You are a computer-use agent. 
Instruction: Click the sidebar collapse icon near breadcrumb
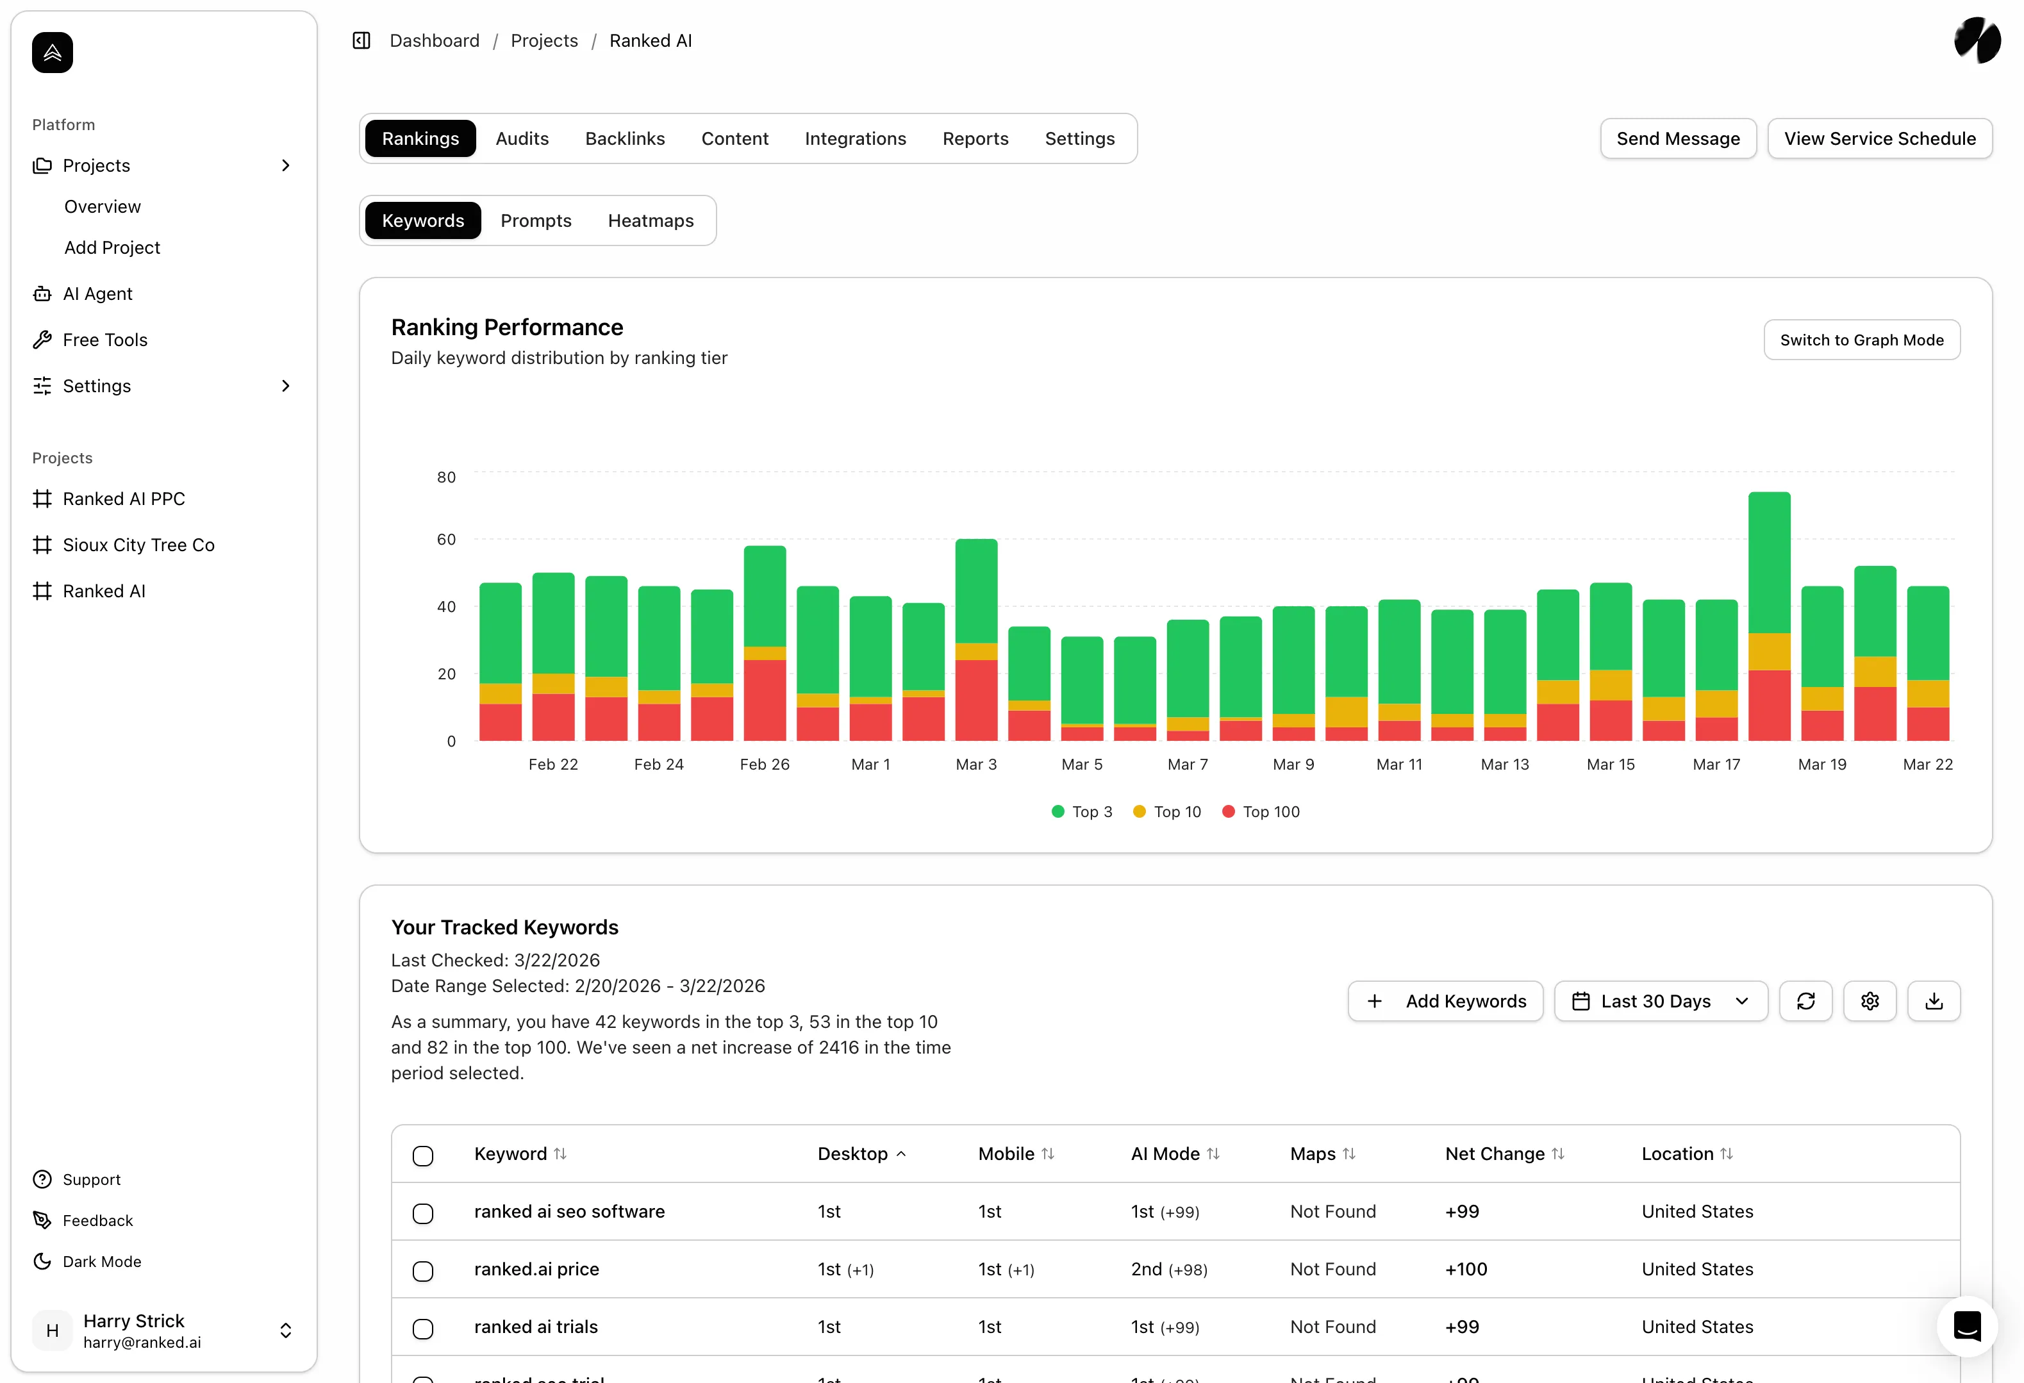tap(361, 41)
